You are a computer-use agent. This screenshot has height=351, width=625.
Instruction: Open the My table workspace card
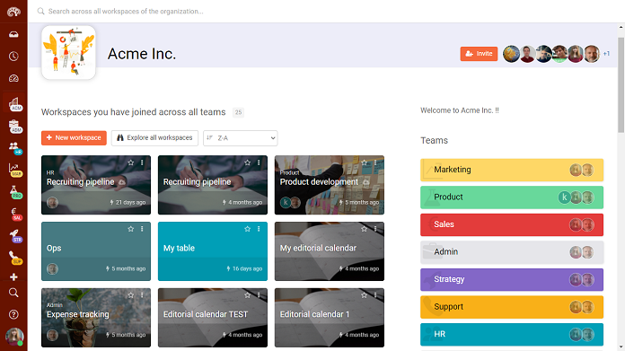pos(213,251)
